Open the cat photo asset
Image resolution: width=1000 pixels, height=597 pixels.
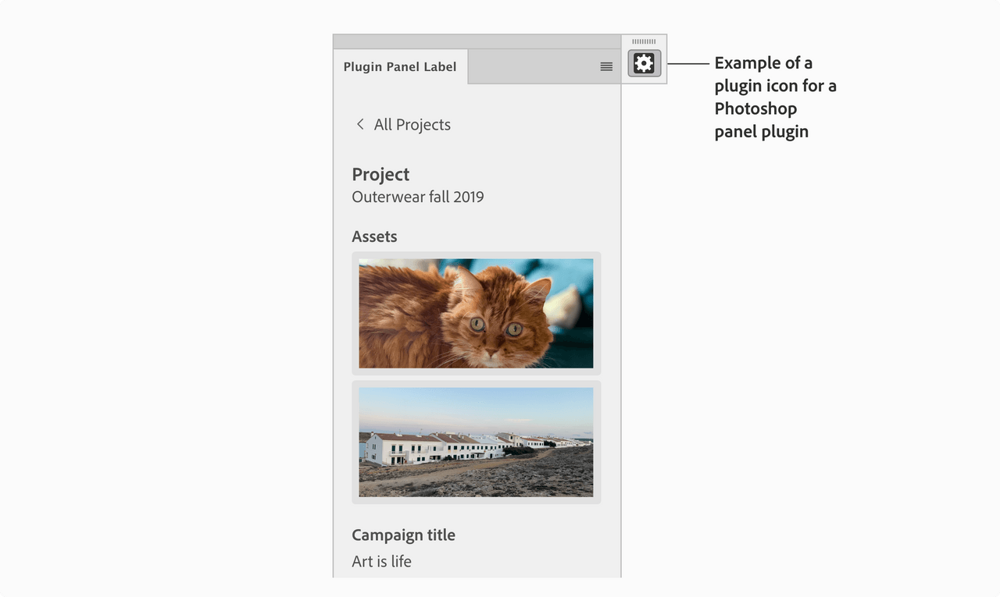[476, 313]
